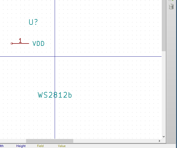This screenshot has width=177, height=148.
Task: Select the U? reference field text
Action: 33,22
